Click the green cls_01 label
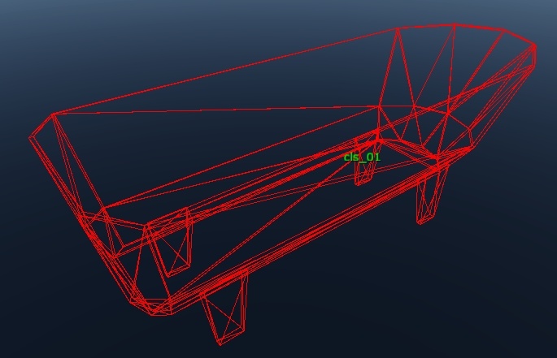557x358 pixels. coord(362,157)
